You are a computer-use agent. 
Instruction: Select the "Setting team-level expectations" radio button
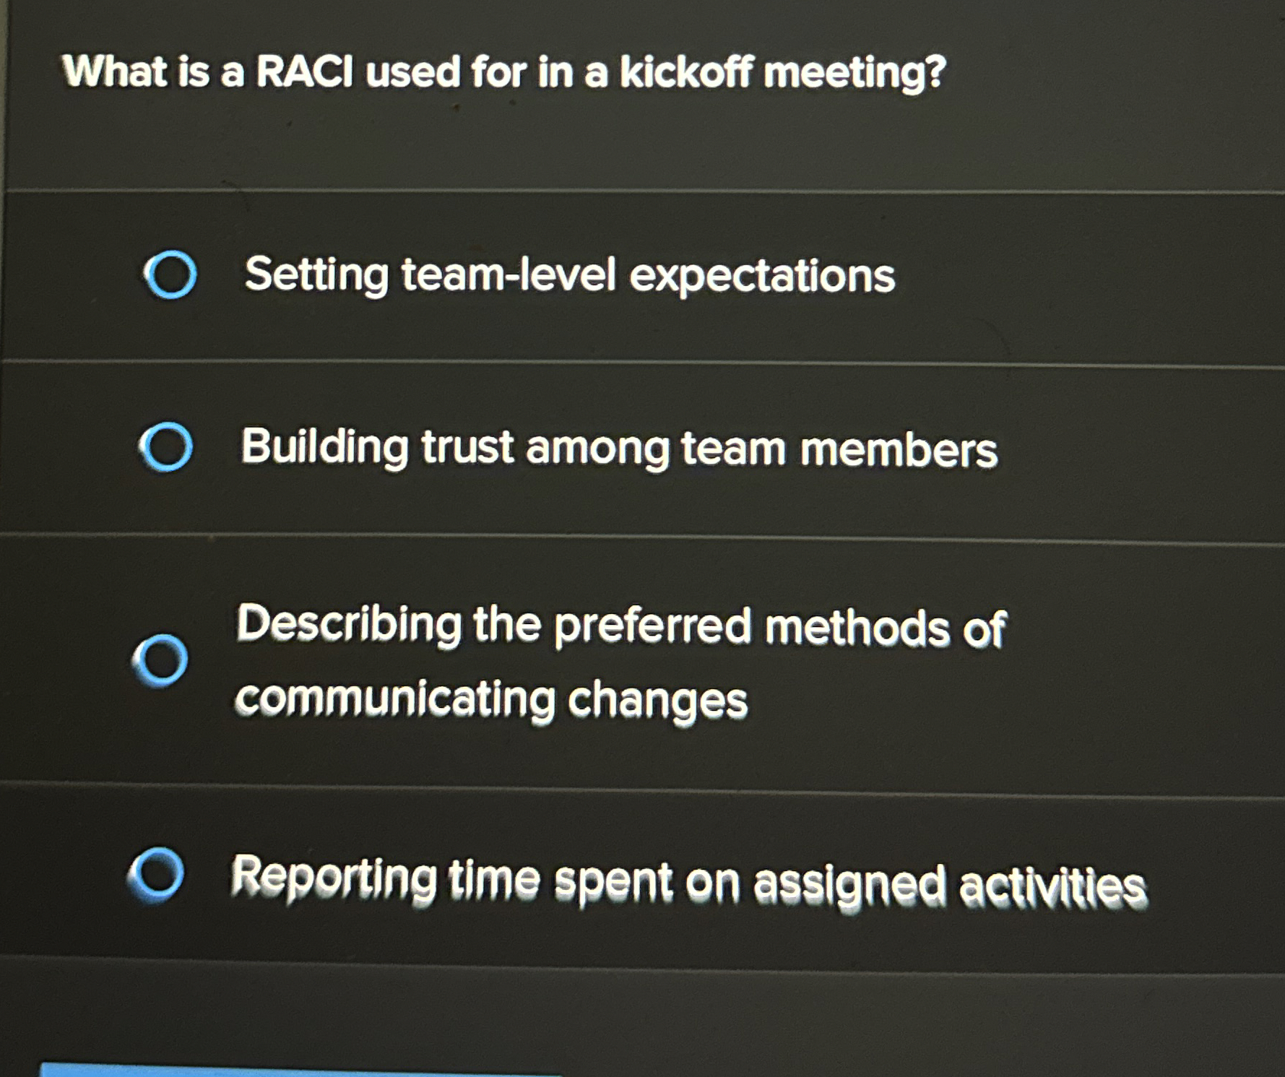[170, 274]
